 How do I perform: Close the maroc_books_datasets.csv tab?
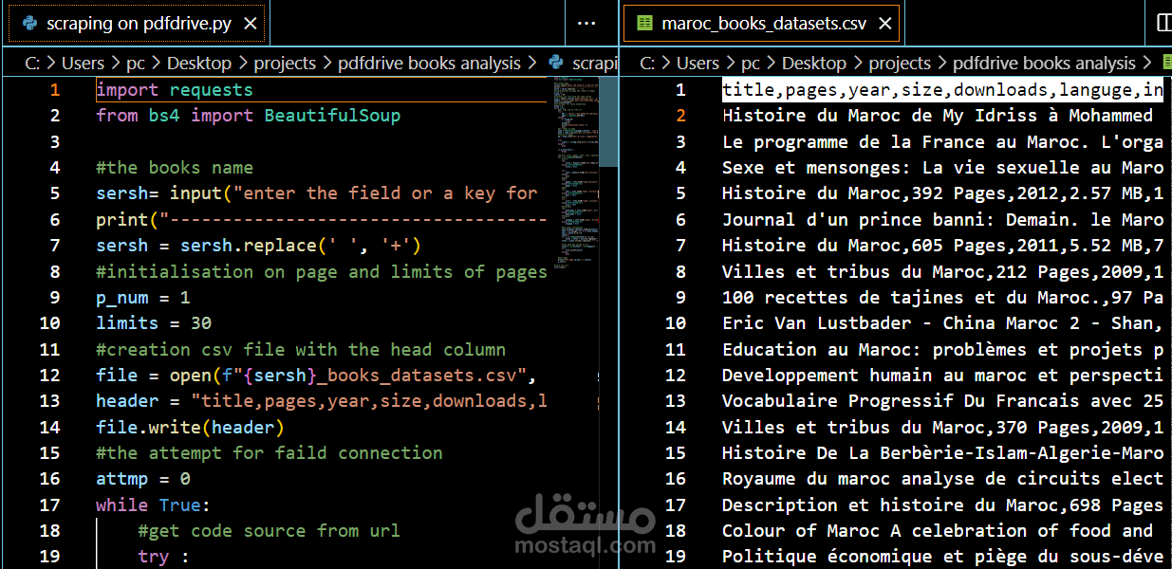pos(885,24)
